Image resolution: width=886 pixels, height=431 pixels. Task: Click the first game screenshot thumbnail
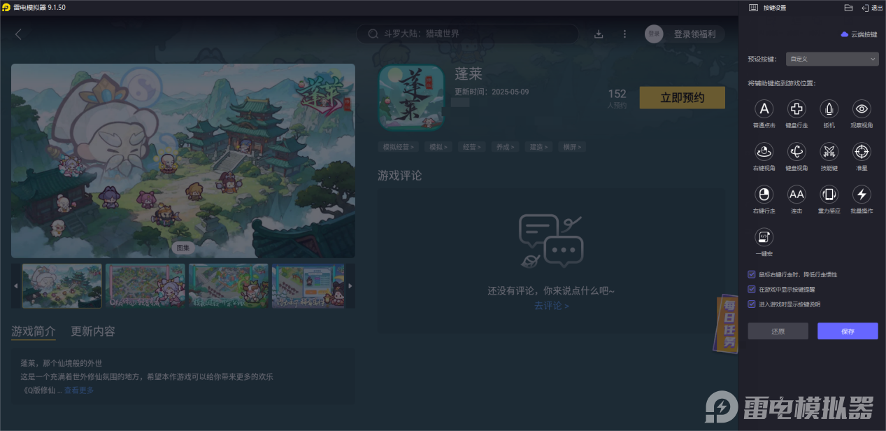[62, 285]
